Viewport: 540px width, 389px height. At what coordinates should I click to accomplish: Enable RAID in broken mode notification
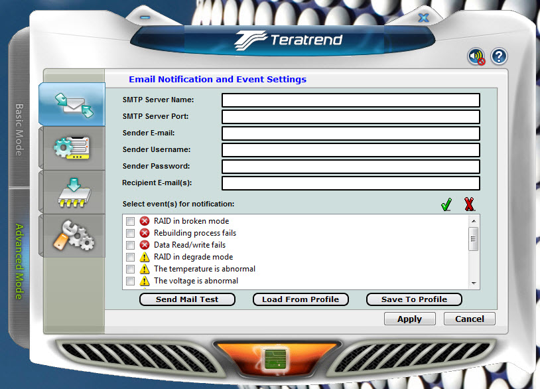click(x=130, y=221)
